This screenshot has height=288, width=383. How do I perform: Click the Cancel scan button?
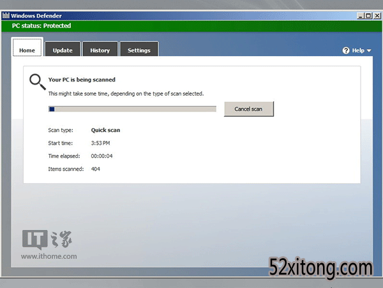(249, 109)
